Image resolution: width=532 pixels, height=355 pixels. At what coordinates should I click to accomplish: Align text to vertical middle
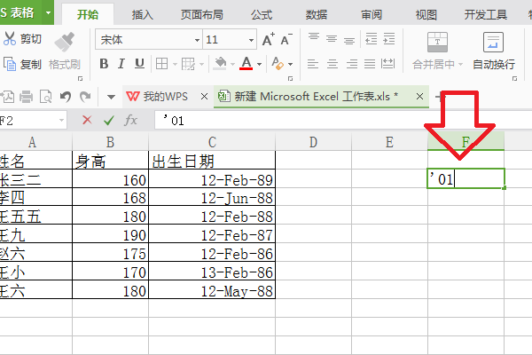[x=332, y=39]
